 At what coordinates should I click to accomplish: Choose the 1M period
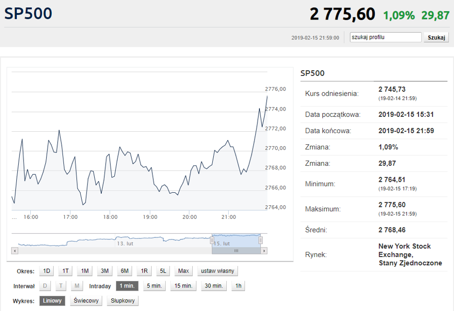point(85,271)
